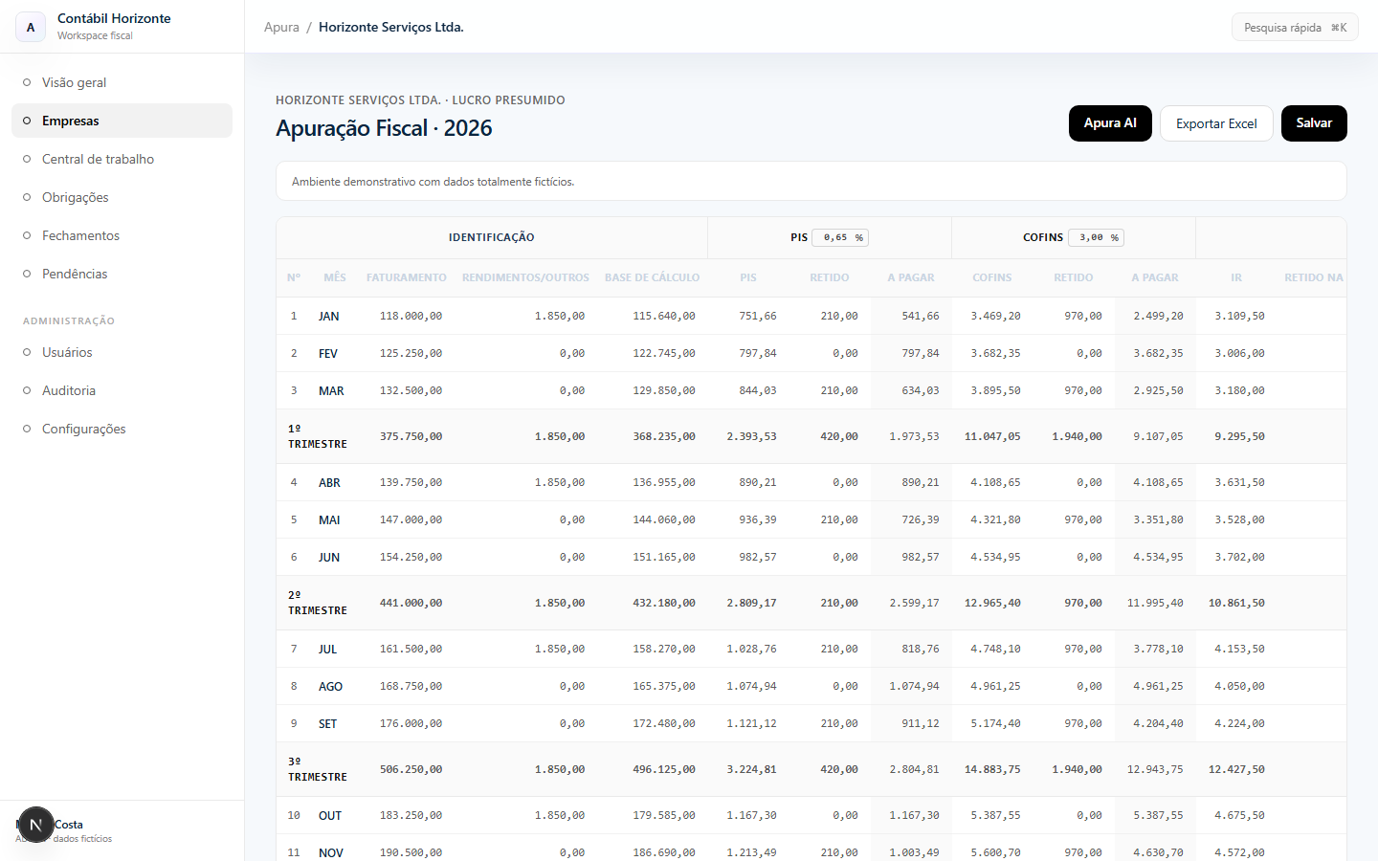The width and height of the screenshot is (1378, 861).
Task: Click the Apura breadcrumb link
Action: [281, 27]
